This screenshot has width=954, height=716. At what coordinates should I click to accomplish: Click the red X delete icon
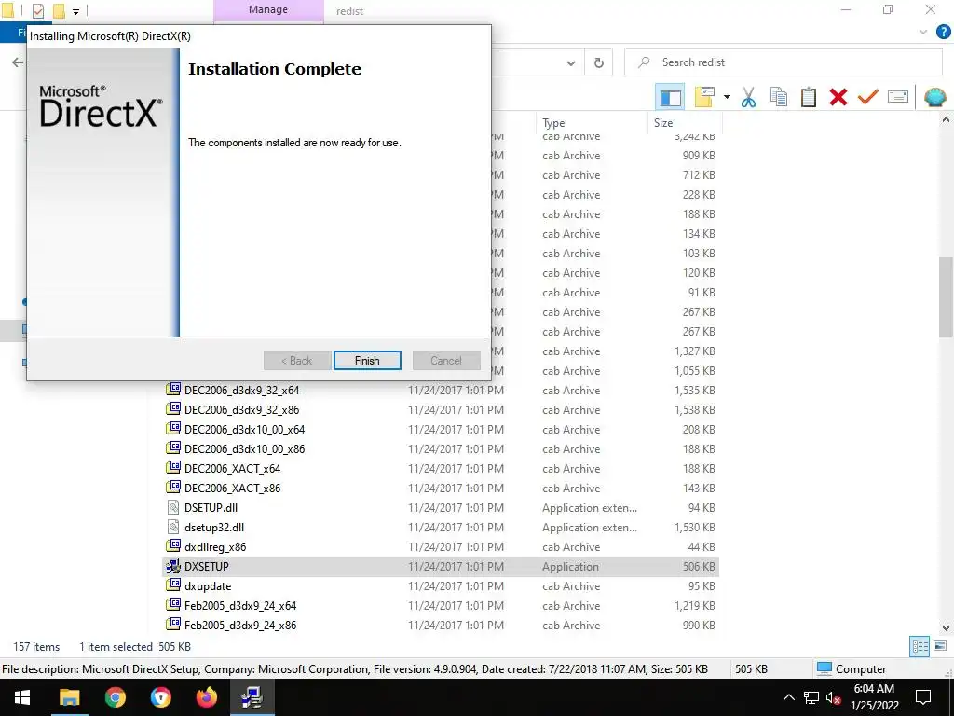pyautogui.click(x=838, y=97)
